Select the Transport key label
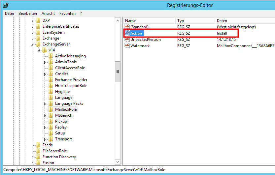The height and width of the screenshot is (175, 275). point(63,139)
